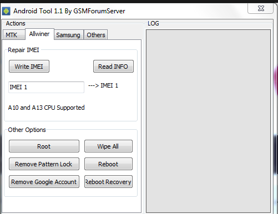
Task: Click 'A10 and A13 CPU Supported' text
Action: coord(46,108)
